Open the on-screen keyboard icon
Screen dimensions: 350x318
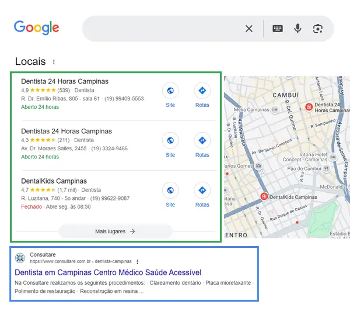278,29
